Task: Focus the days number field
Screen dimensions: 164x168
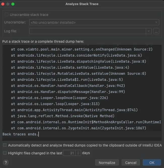Action: click(69, 153)
